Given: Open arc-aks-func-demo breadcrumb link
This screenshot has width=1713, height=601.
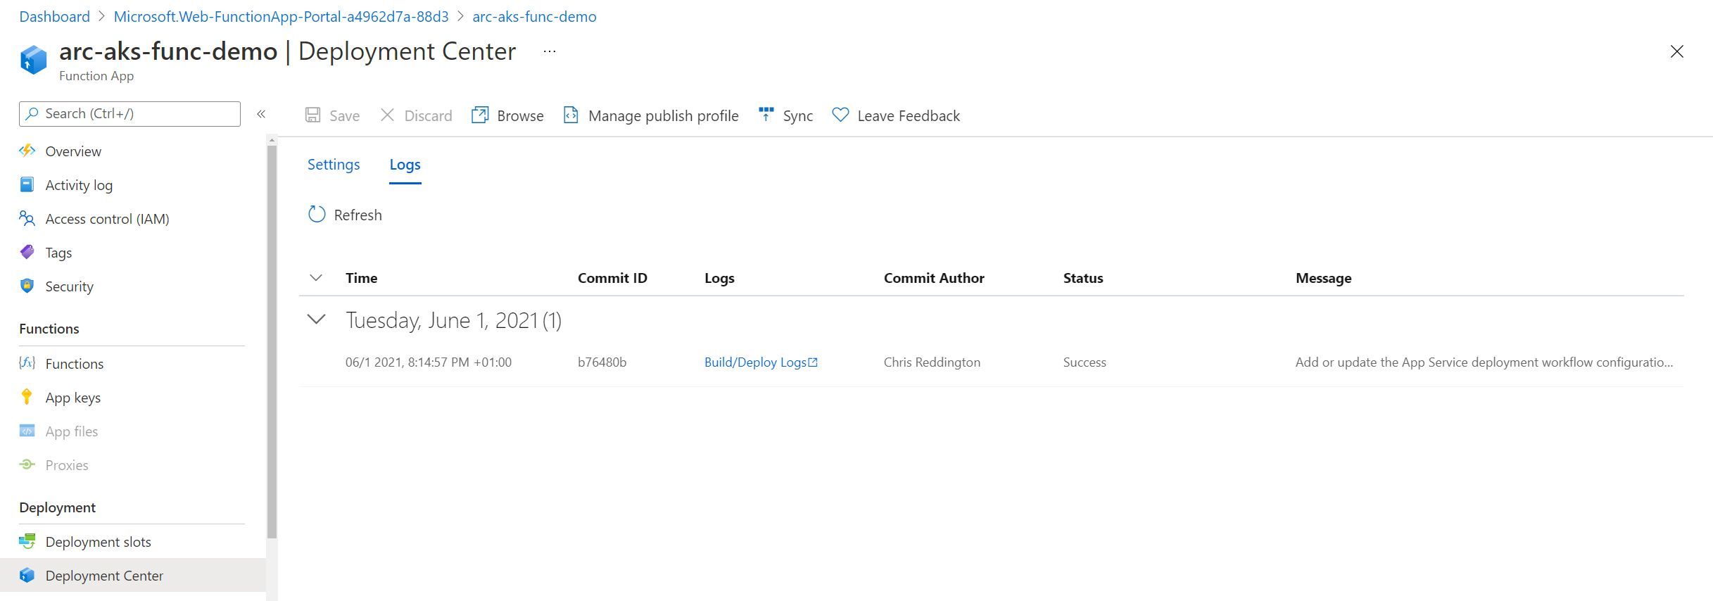Looking at the screenshot, I should [x=534, y=16].
